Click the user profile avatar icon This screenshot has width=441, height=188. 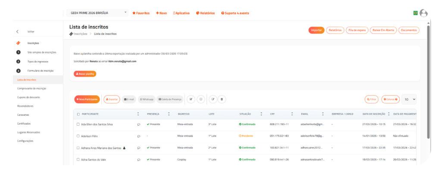pos(423,13)
